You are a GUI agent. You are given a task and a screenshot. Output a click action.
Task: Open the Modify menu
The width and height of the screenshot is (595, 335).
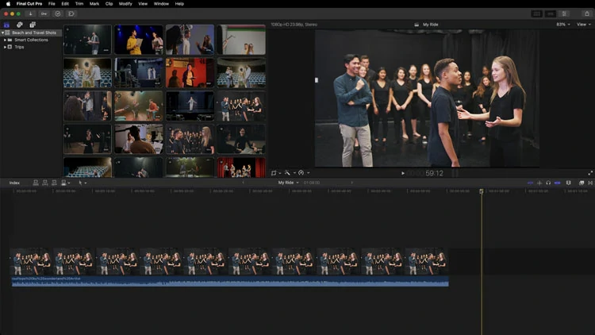coord(125,4)
